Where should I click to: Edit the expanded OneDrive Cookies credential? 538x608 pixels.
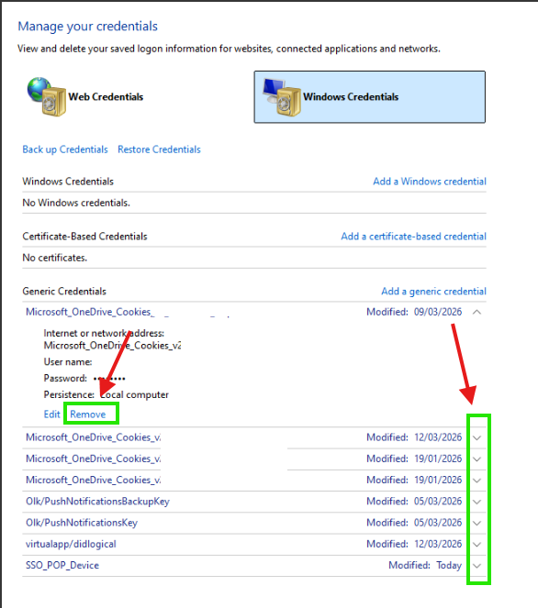click(51, 415)
